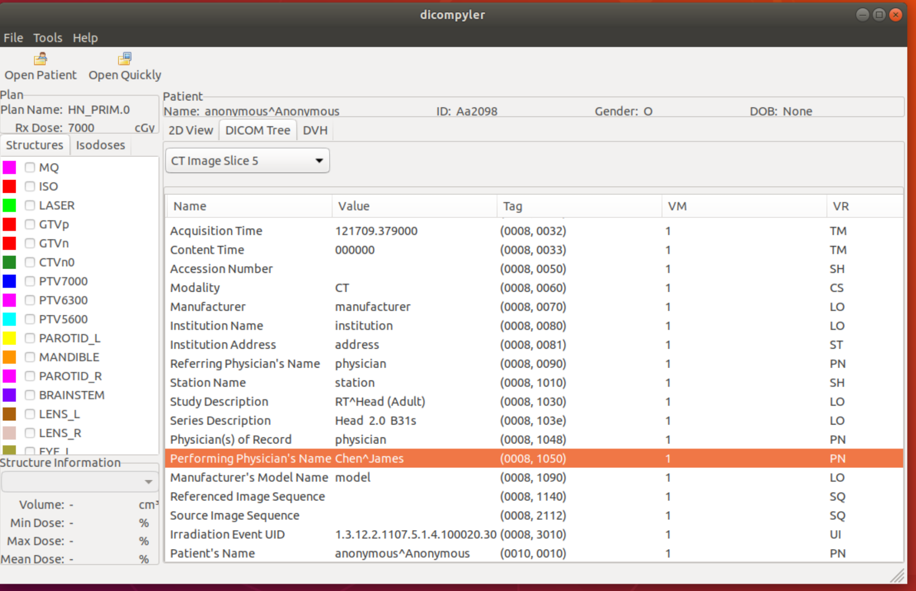Select the Institution Name row
Screen dimensions: 916x591
tap(534, 326)
